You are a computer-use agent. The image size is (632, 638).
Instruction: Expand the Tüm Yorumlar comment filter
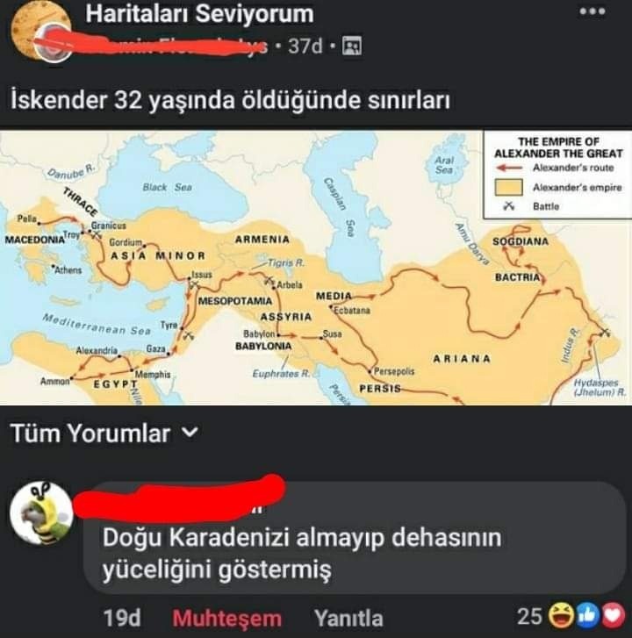click(x=104, y=433)
